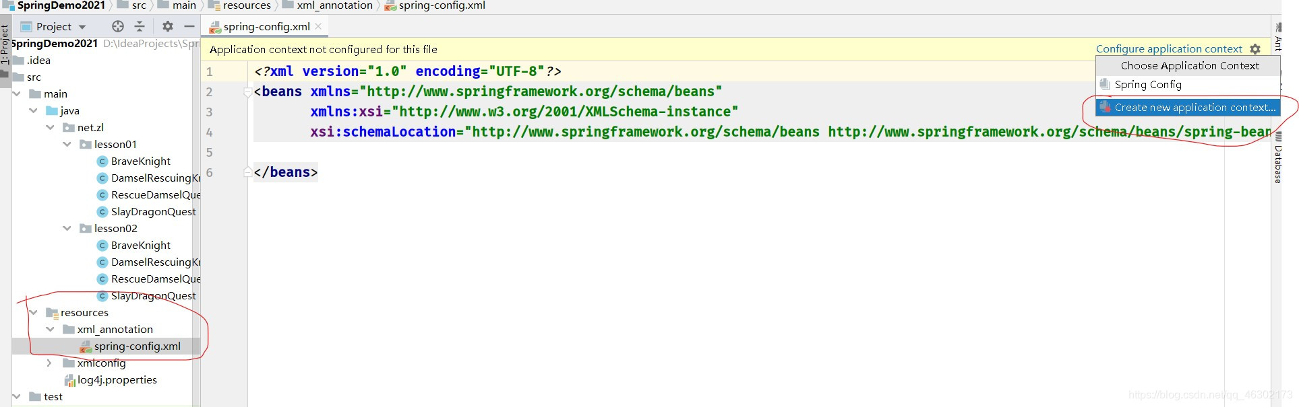The image size is (1299, 407).
Task: Choose Create new application context option
Action: click(1188, 108)
